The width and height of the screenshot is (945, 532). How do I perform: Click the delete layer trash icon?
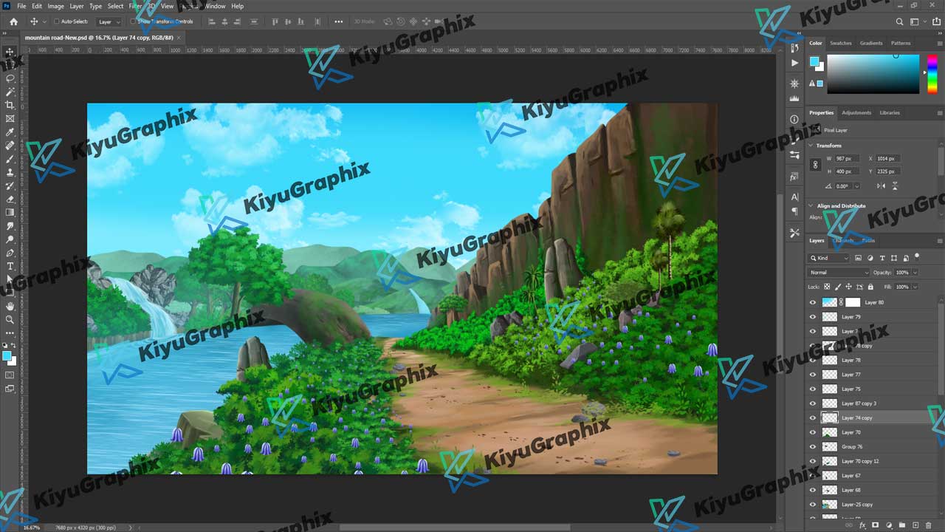click(x=928, y=525)
